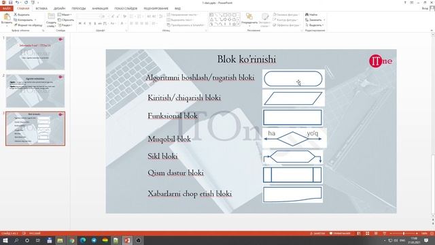Click the Redo/Repeat icon
The image size is (435, 245).
[x=26, y=3]
